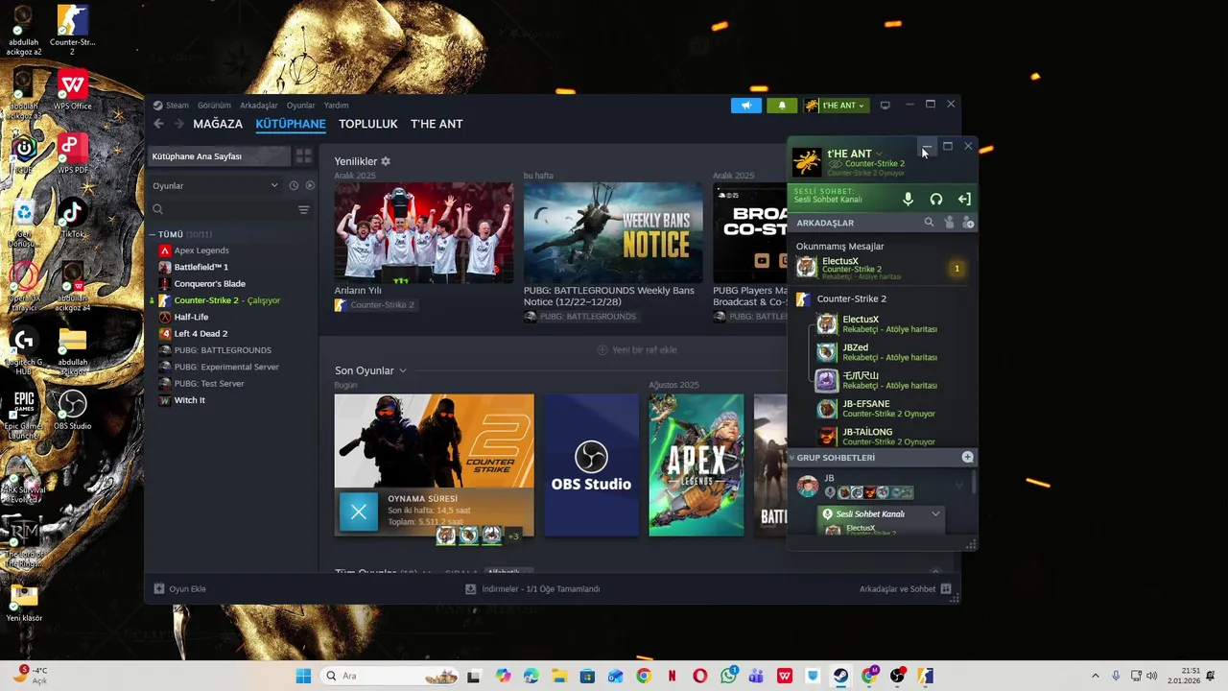Open Steam notifications bell
This screenshot has height=691, width=1228.
[x=782, y=106]
